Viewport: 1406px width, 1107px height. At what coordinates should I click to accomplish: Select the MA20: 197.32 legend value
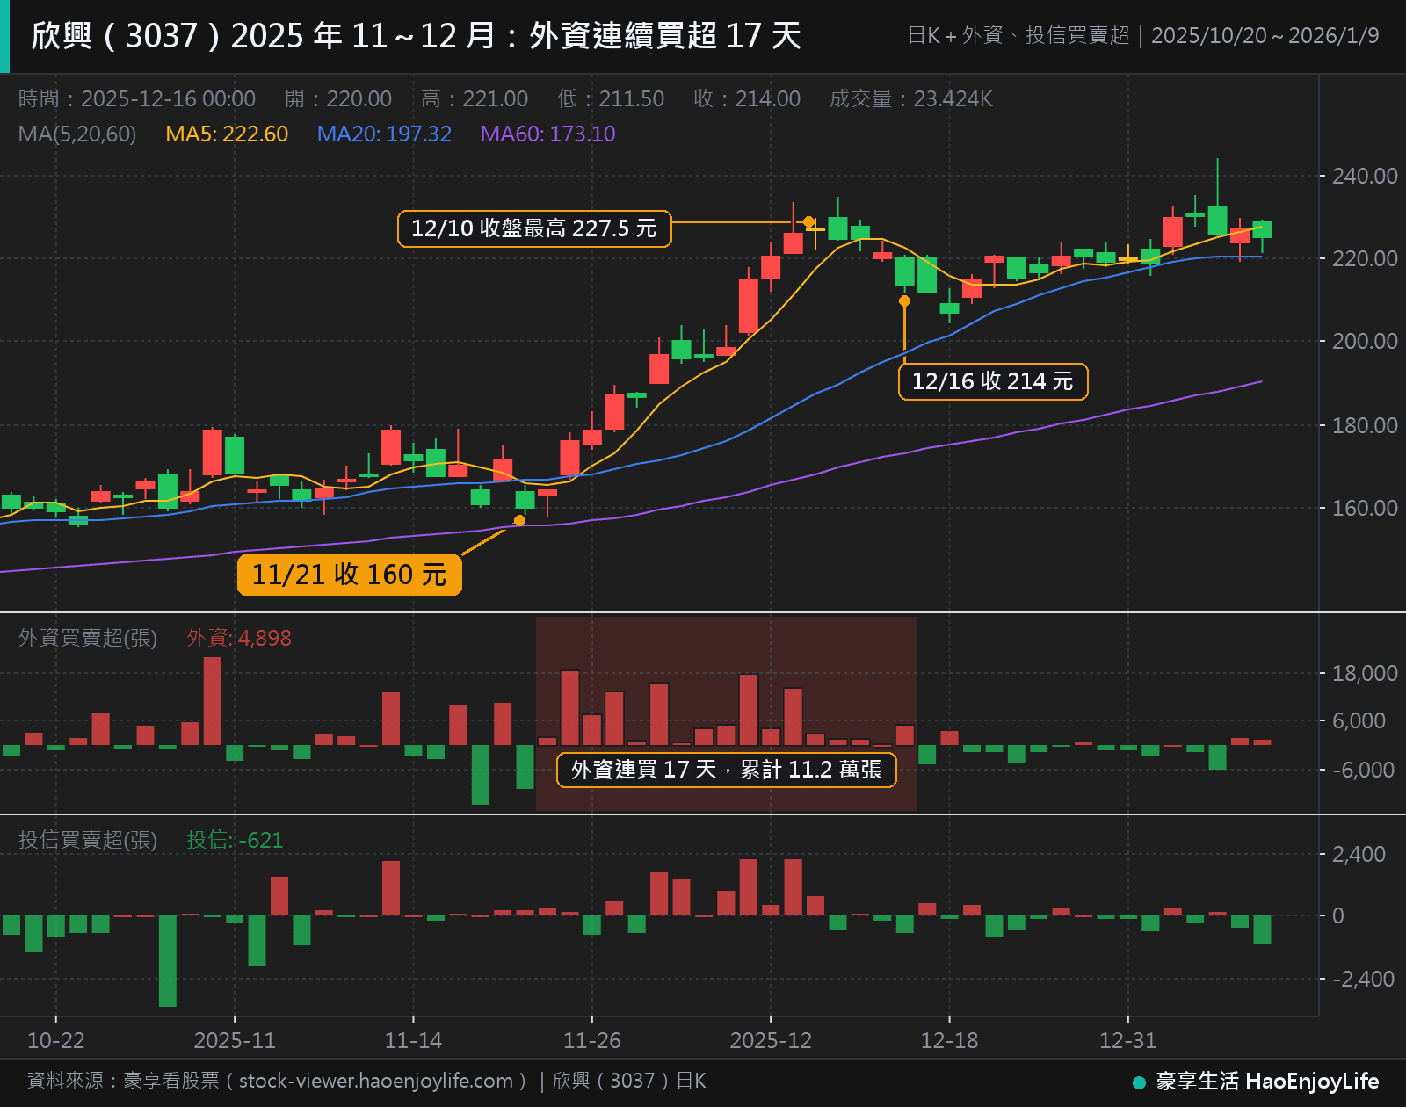[x=384, y=134]
